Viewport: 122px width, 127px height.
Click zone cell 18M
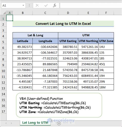(106, 87)
